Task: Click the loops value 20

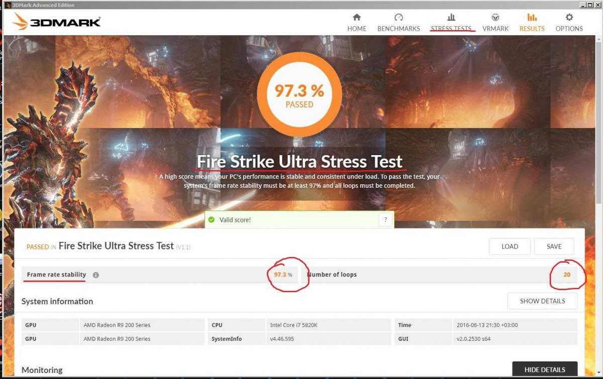Action: tap(567, 275)
